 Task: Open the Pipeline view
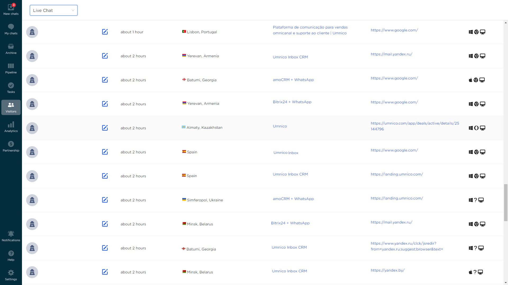(11, 68)
